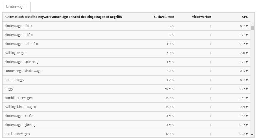Select the kinderwagen luftreifen keyword
Screen dimensions: 257x139
point(21,44)
